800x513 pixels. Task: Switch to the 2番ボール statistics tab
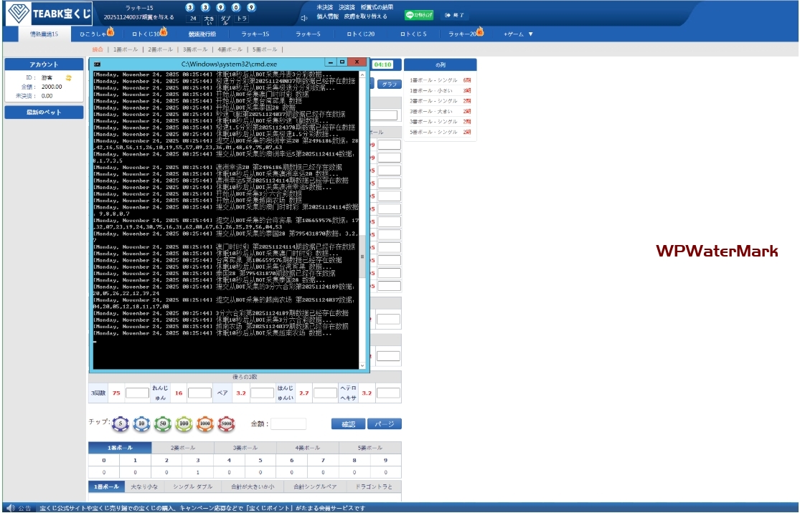pos(182,448)
